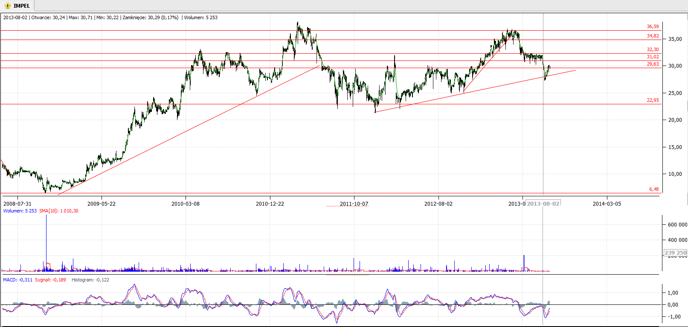The image size is (688, 327).
Task: Click the Min: 30,22 header value
Action: point(107,17)
